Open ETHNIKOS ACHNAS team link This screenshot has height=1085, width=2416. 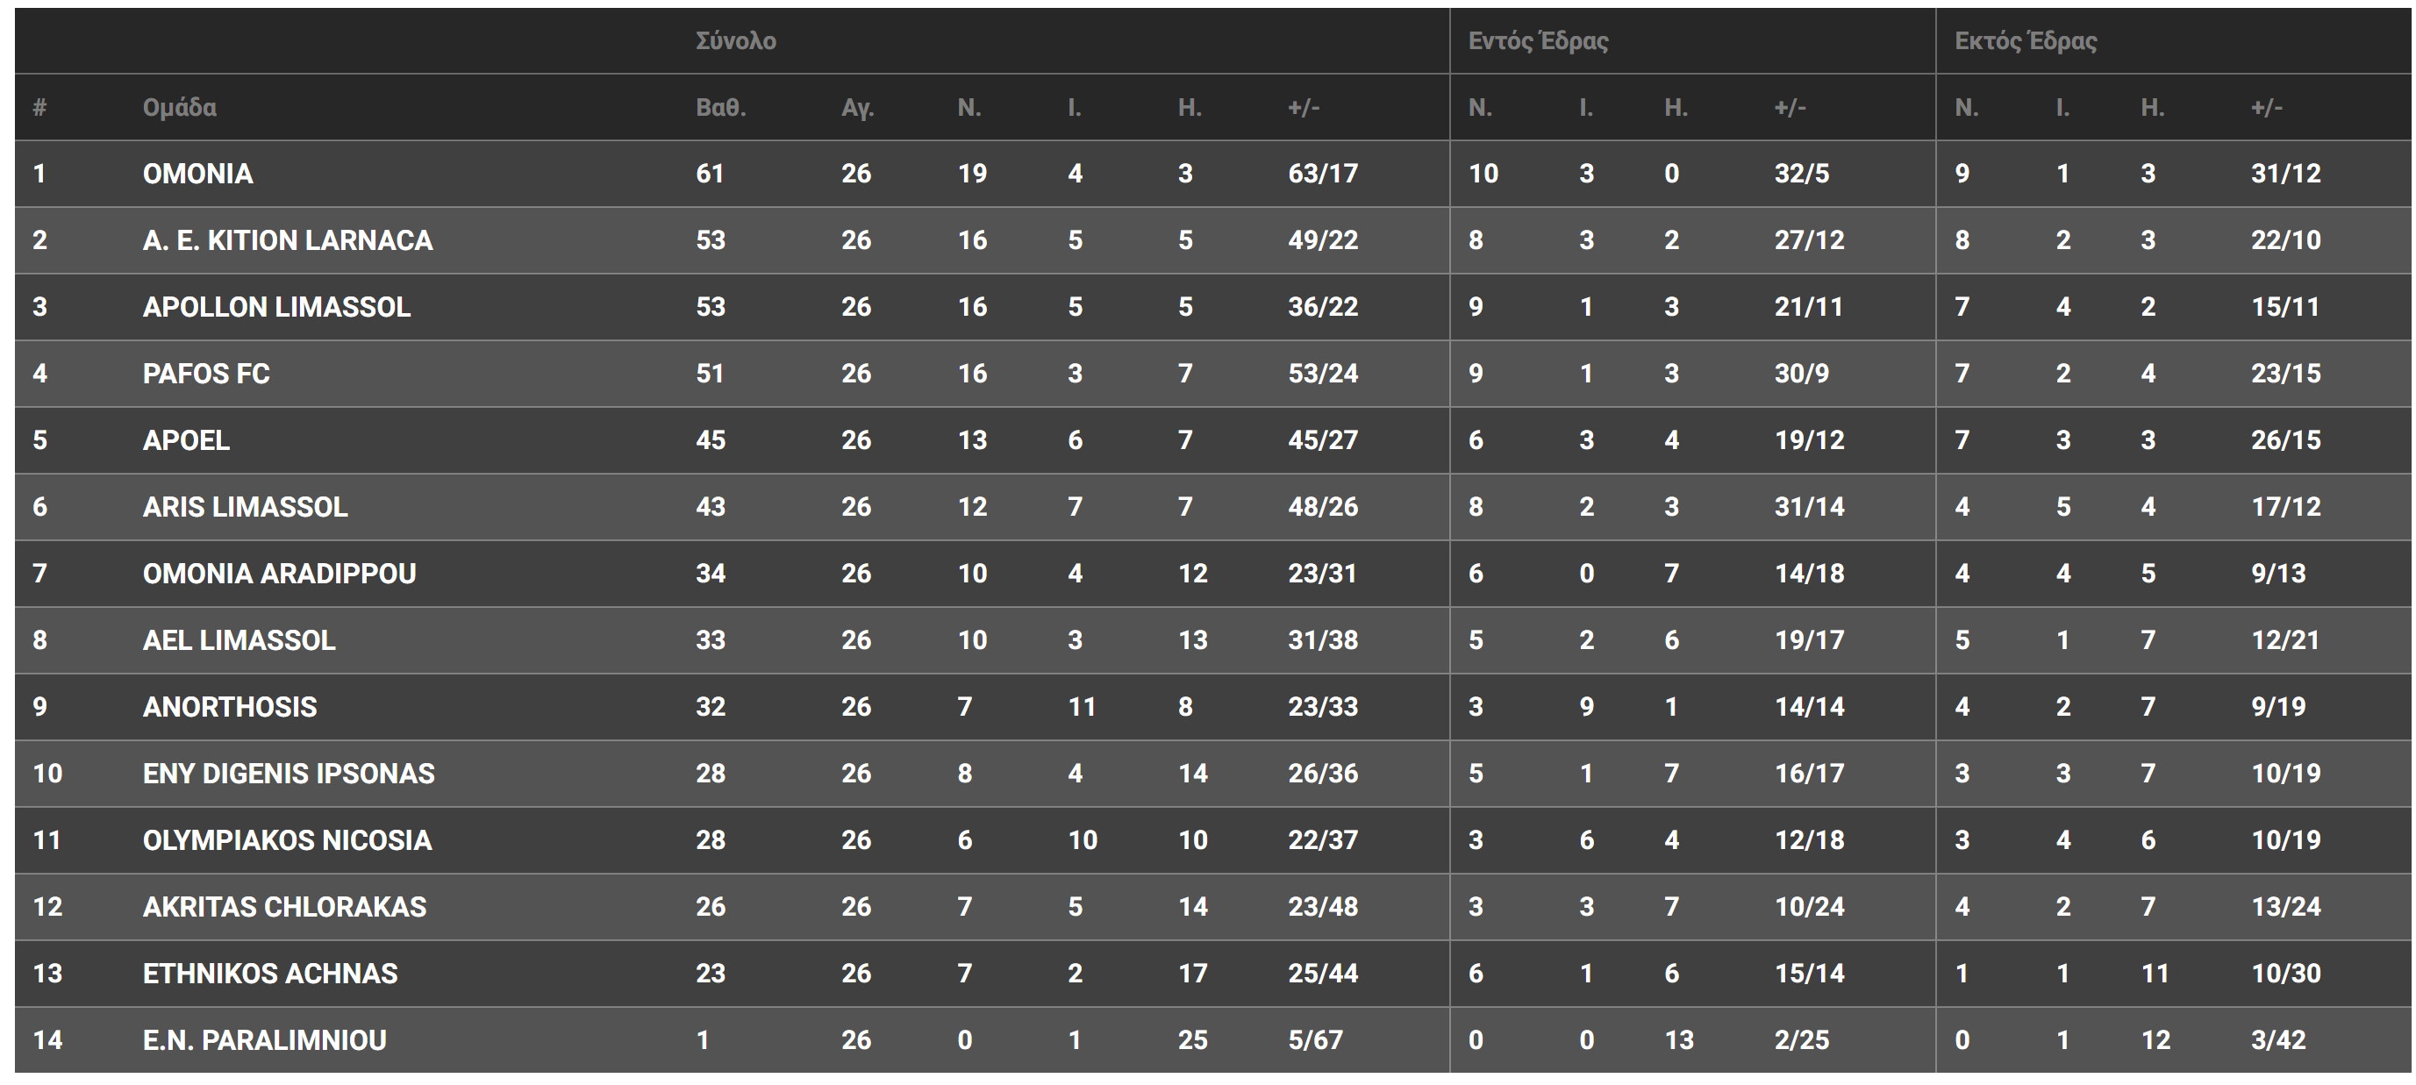270,973
